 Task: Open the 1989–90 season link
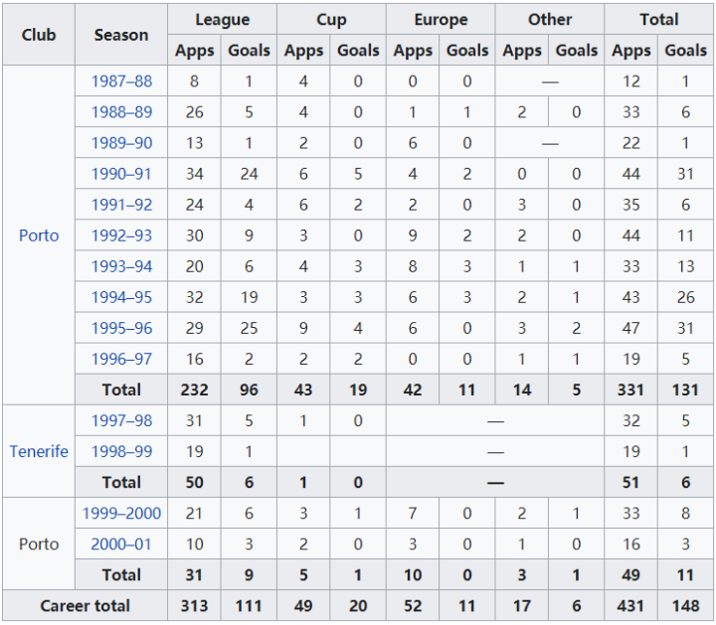[x=121, y=143]
